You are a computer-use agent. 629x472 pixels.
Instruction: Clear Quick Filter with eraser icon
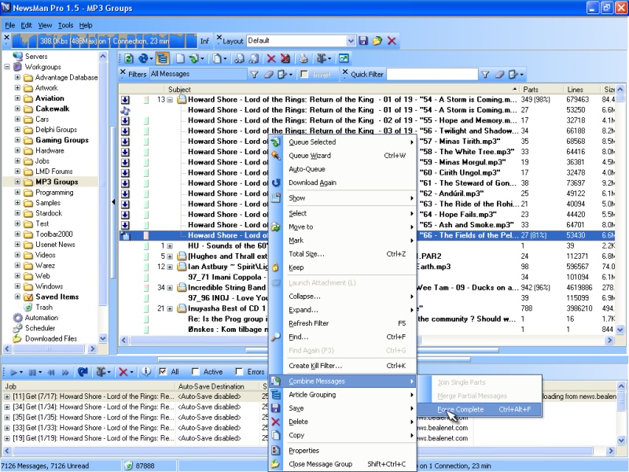499,74
